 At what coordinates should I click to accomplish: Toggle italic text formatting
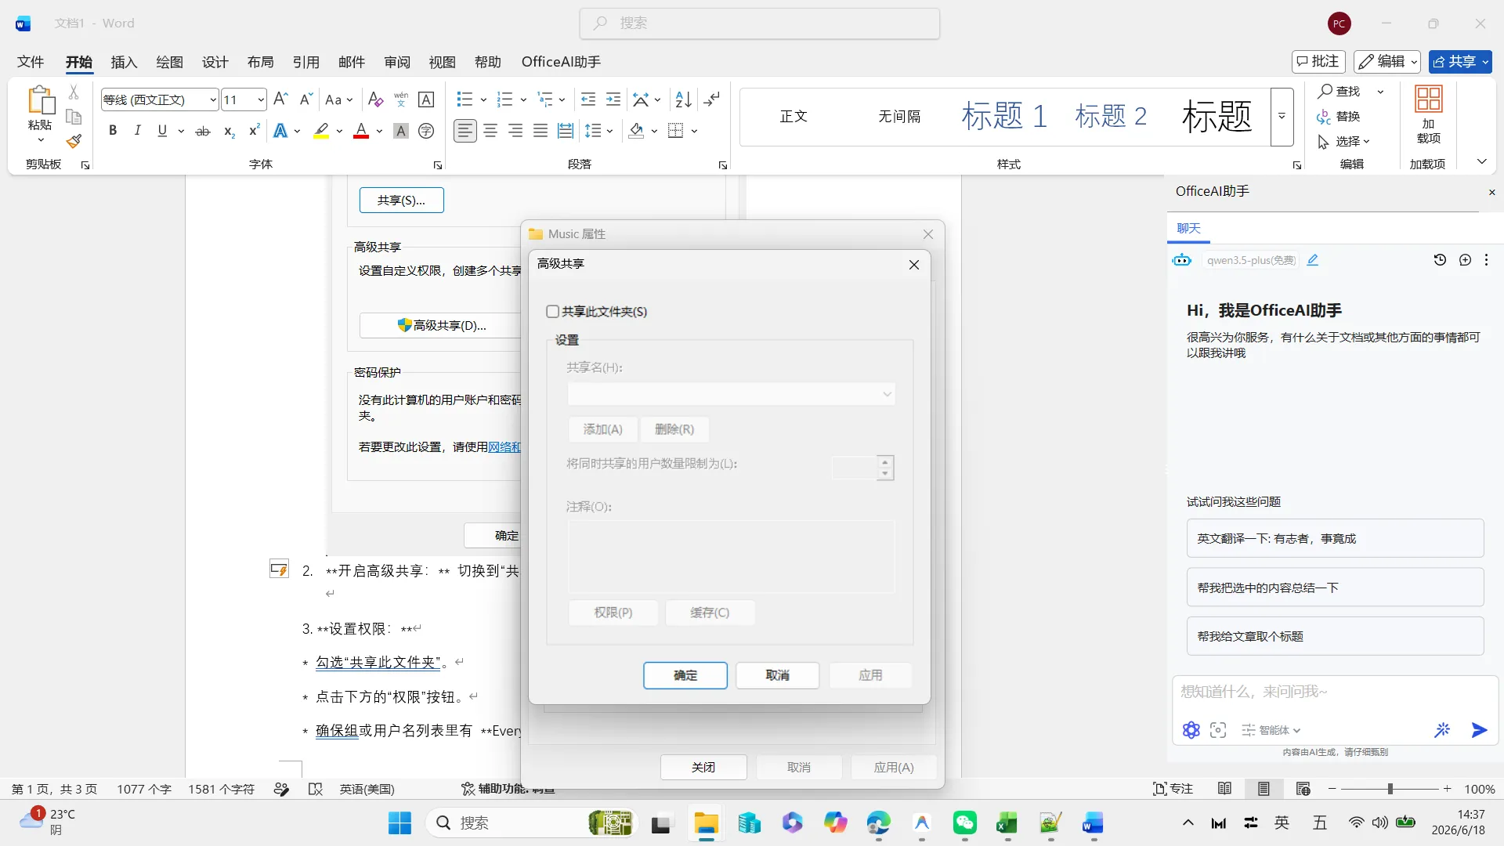coord(138,131)
